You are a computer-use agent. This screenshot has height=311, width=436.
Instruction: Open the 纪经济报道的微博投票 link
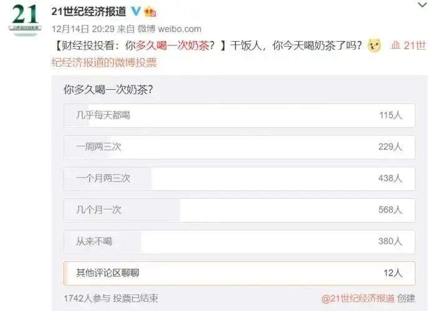(104, 62)
